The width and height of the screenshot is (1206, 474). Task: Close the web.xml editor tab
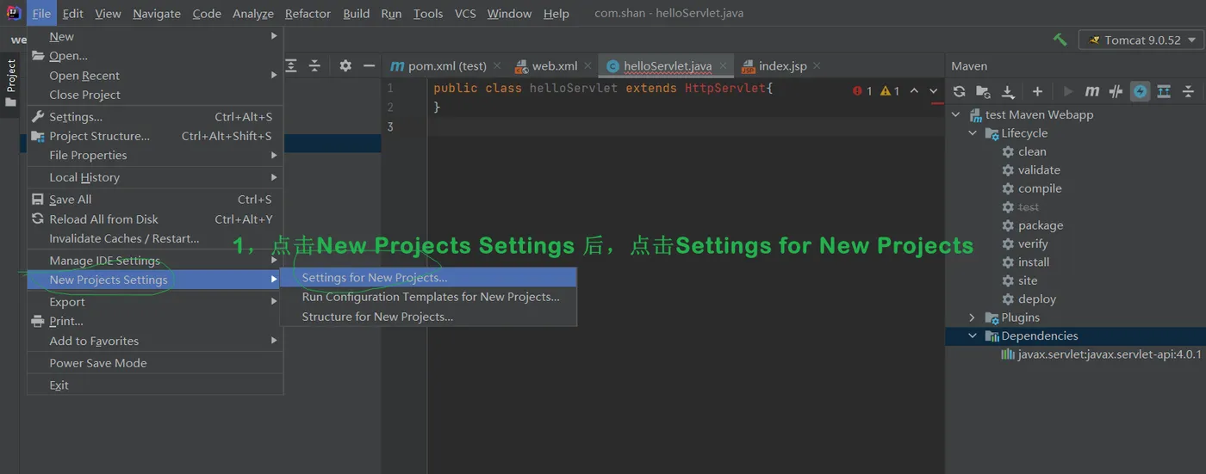click(x=588, y=66)
